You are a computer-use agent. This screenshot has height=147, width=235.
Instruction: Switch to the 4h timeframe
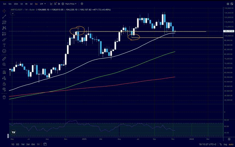click(x=26, y=4)
